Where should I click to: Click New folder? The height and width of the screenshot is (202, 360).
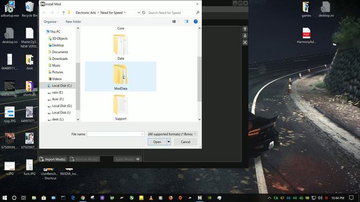coord(73,21)
